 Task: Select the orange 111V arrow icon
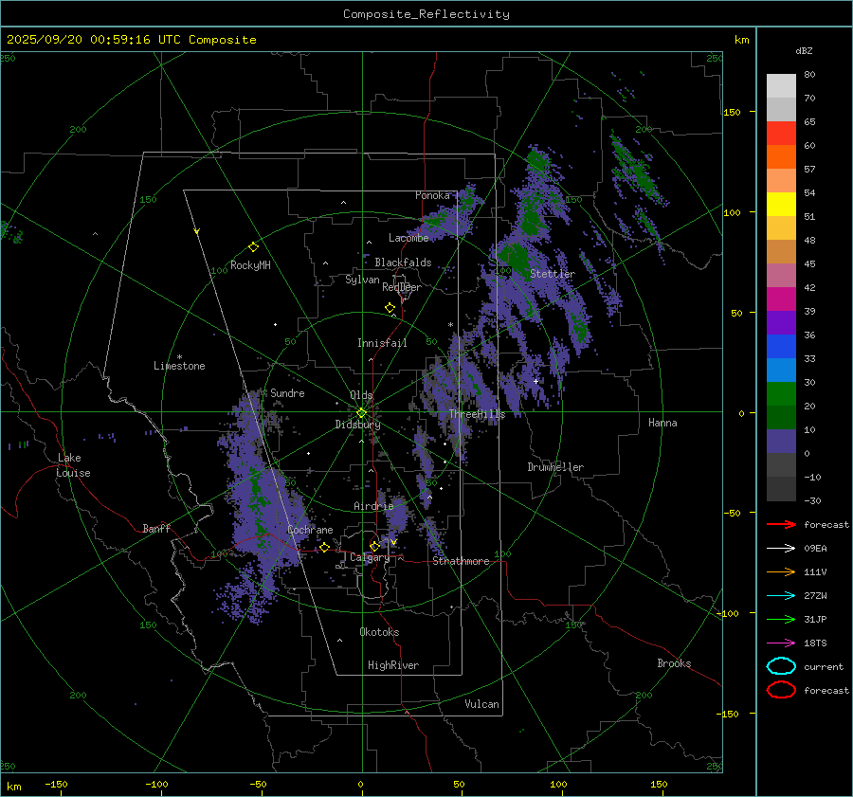[781, 571]
